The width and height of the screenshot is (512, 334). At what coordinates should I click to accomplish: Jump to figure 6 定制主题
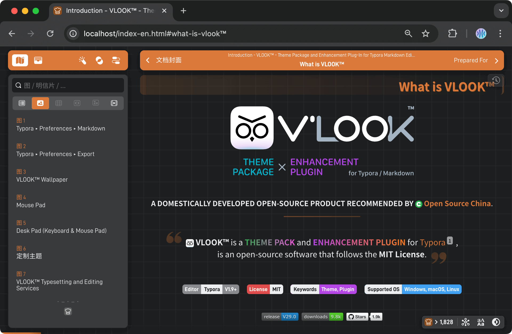[29, 252]
